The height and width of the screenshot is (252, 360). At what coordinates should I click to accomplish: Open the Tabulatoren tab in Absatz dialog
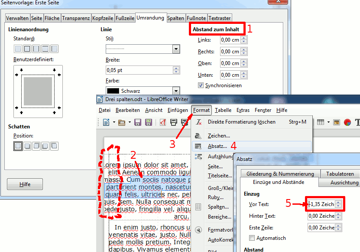pyautogui.click(x=340, y=174)
